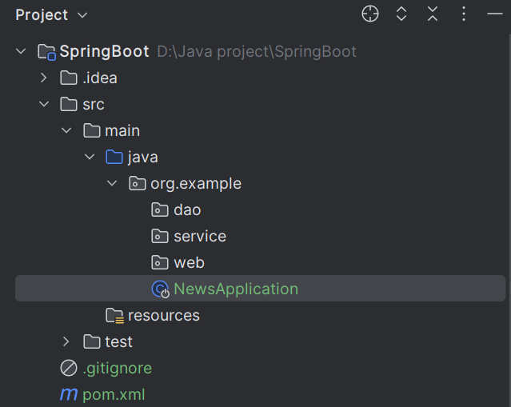Click the resources folder icon

pyautogui.click(x=114, y=316)
